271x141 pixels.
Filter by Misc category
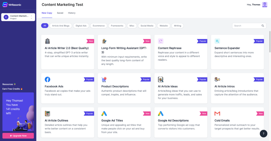132,26
